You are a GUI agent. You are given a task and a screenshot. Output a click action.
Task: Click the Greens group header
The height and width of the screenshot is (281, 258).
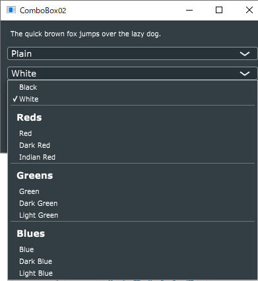tap(35, 175)
